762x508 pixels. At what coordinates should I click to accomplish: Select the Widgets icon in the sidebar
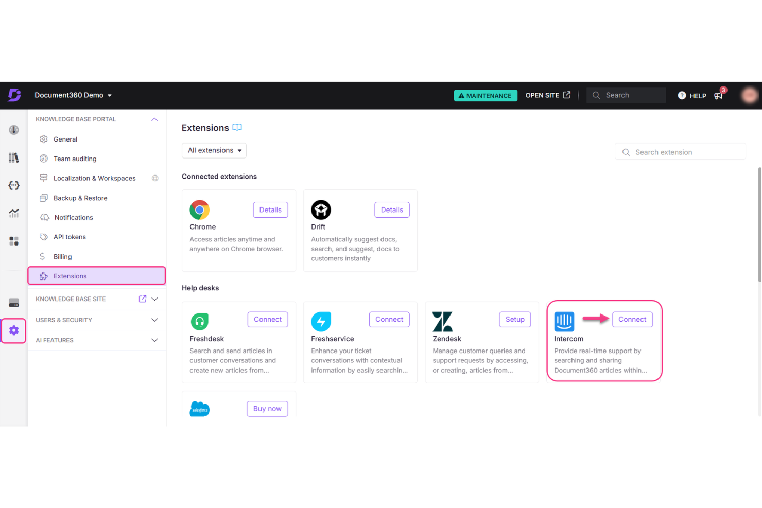coord(14,240)
